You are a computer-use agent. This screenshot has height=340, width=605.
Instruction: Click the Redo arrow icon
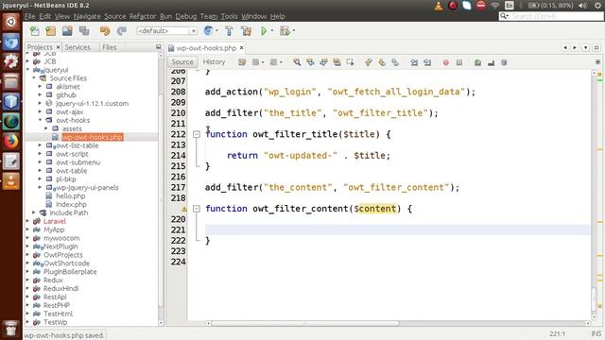pyautogui.click(x=122, y=31)
